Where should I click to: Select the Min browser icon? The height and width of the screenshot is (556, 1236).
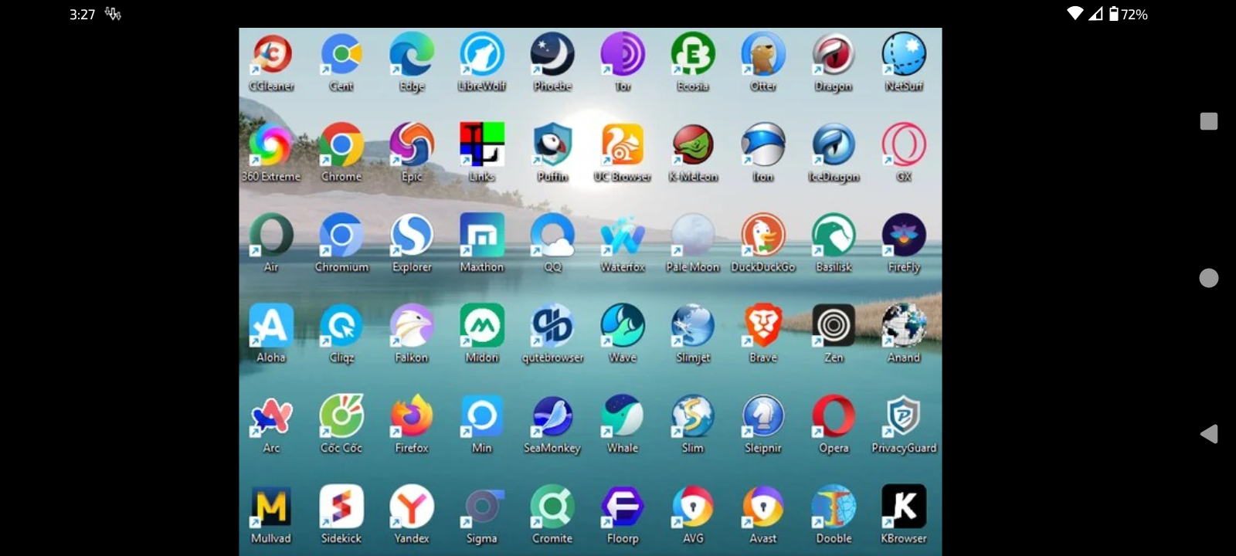click(x=482, y=415)
